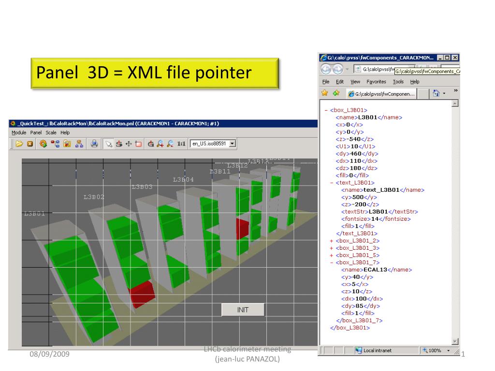Go to the home page via house icon
Screen dimensions: 495x371
click(436, 93)
